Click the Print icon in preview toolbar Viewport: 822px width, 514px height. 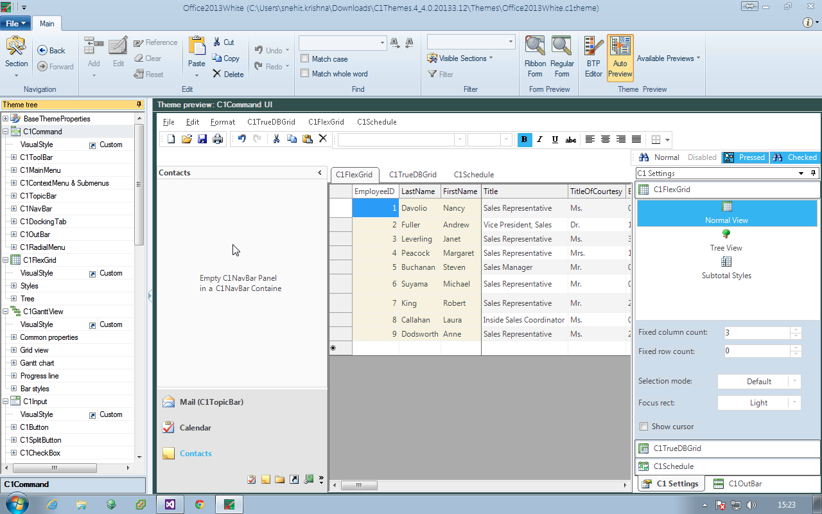(218, 139)
